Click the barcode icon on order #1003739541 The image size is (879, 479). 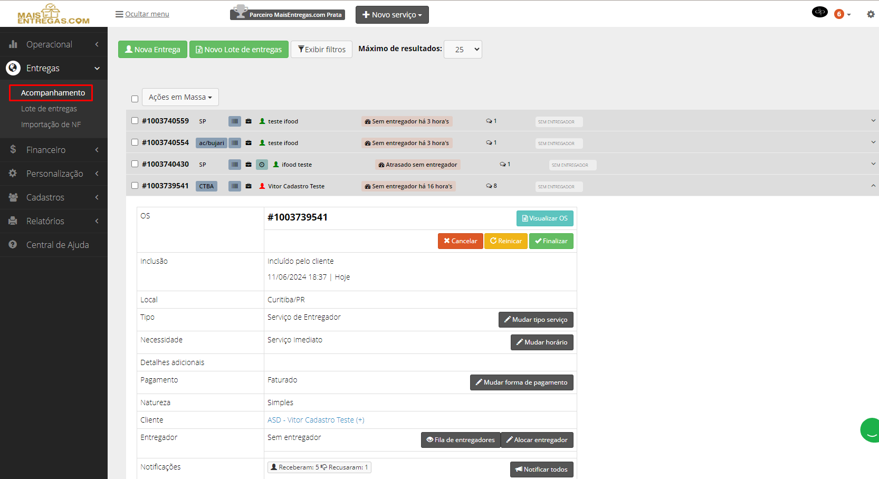(x=235, y=186)
